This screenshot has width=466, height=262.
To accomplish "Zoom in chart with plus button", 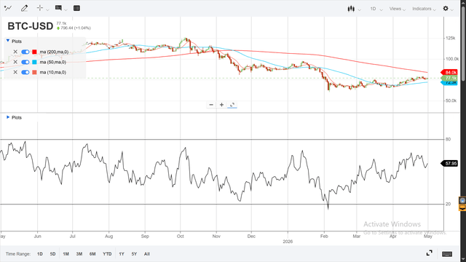I will click(221, 105).
